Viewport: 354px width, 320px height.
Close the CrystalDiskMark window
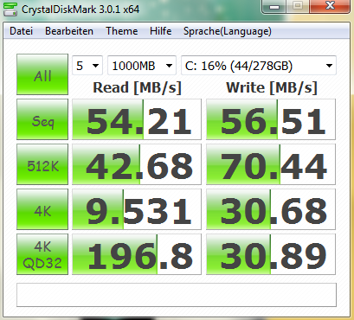click(x=330, y=6)
